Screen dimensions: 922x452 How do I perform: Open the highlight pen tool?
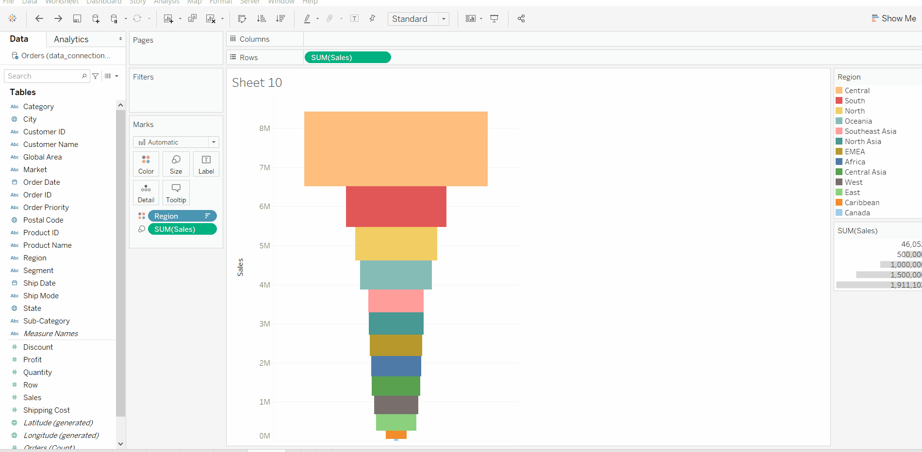[307, 18]
